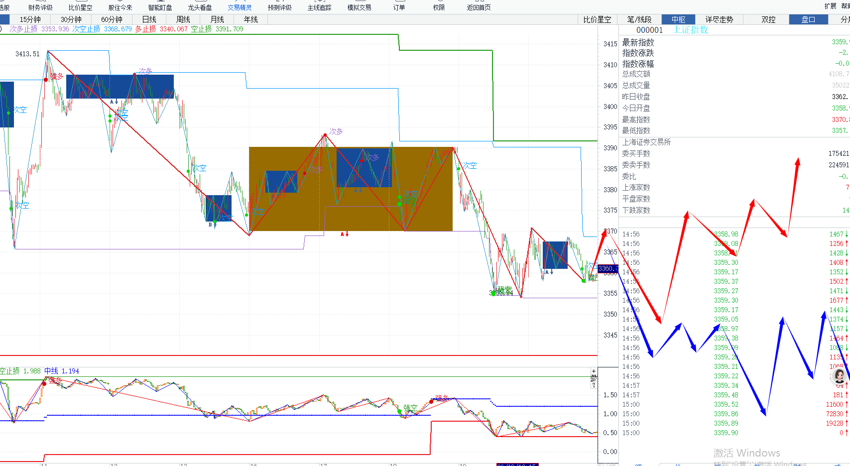Screen dimensions: 850x466
Task: Switch to the 日线 period tab
Action: pos(149,19)
